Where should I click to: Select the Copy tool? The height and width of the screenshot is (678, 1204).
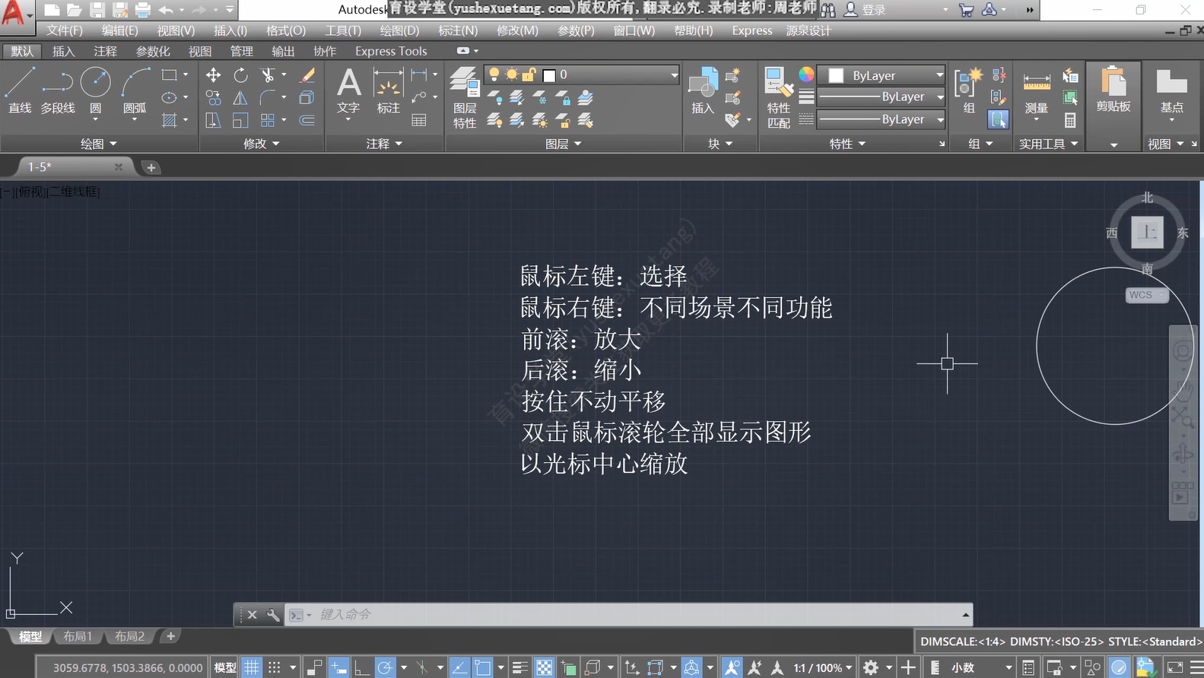pyautogui.click(x=214, y=98)
